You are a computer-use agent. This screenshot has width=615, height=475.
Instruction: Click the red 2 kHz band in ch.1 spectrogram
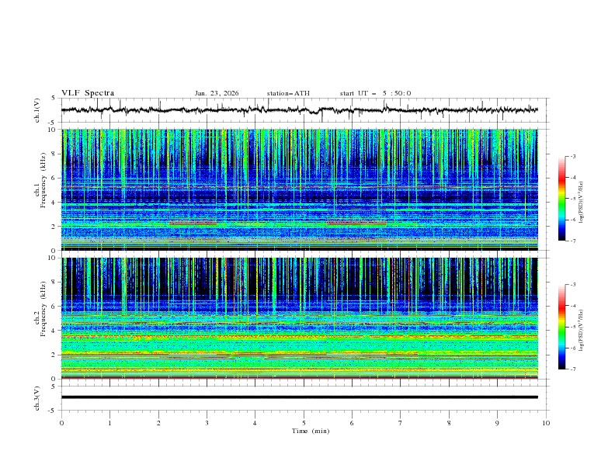193,224
